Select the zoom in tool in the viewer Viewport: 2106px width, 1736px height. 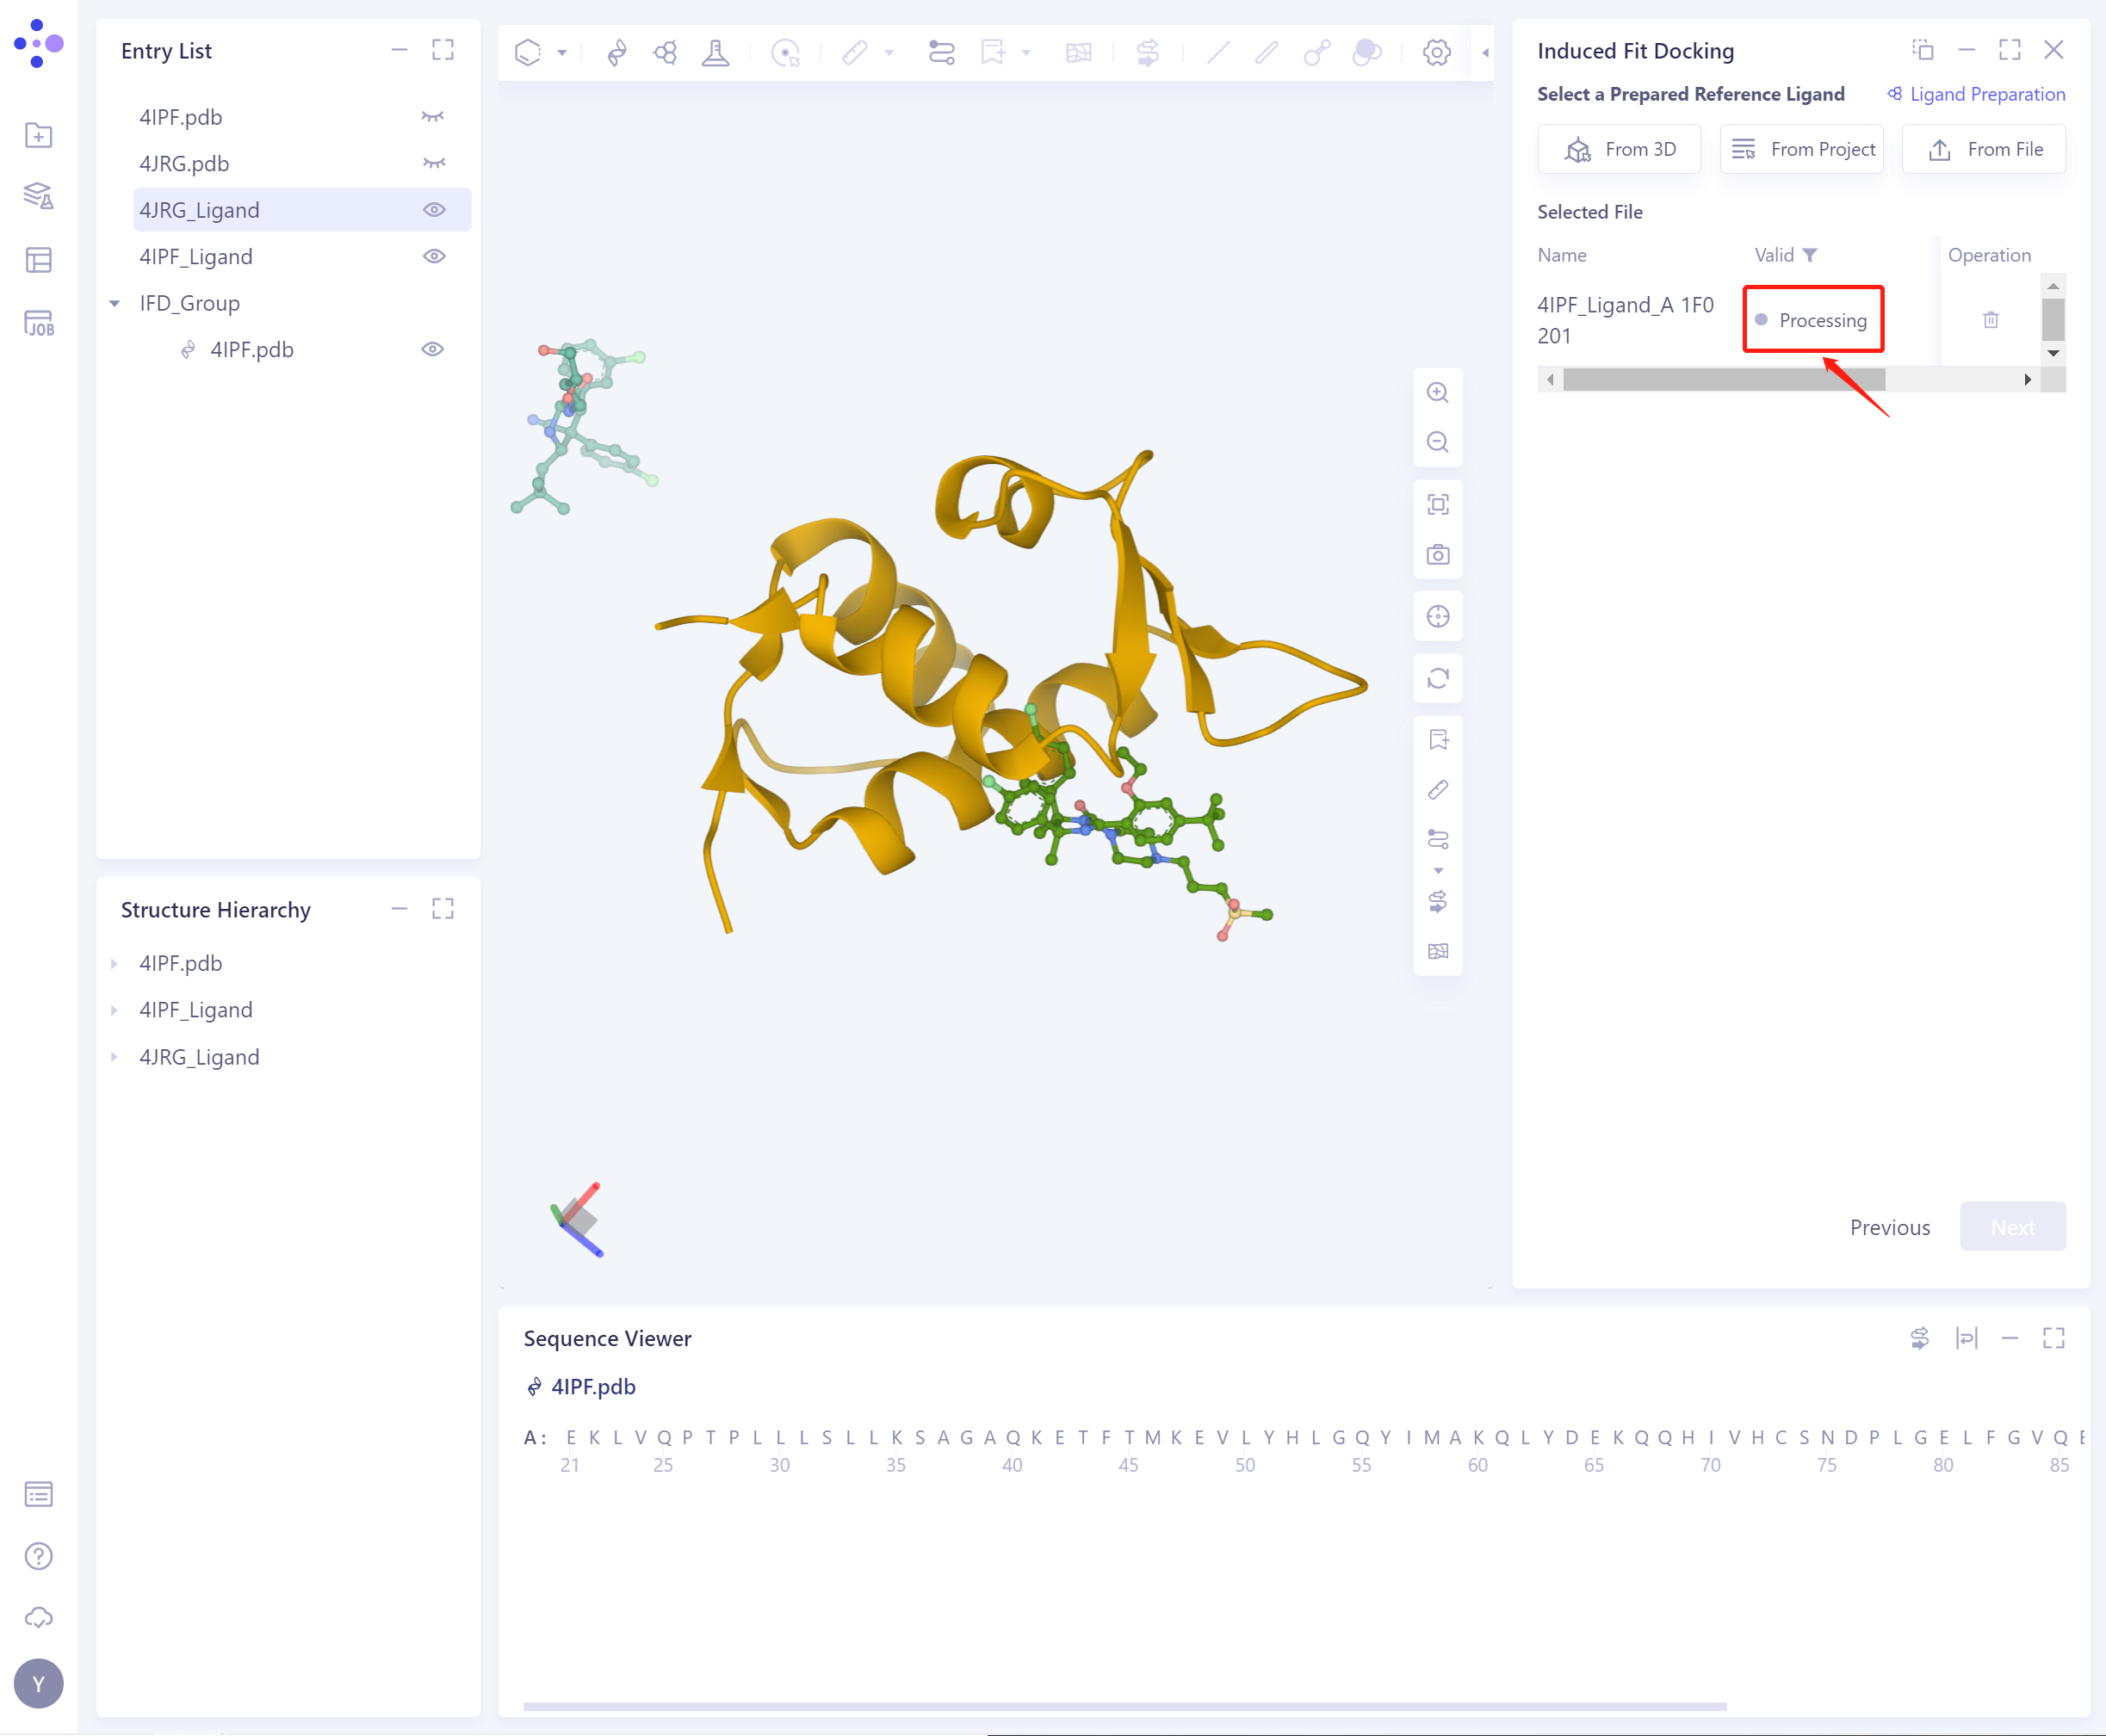(1438, 392)
